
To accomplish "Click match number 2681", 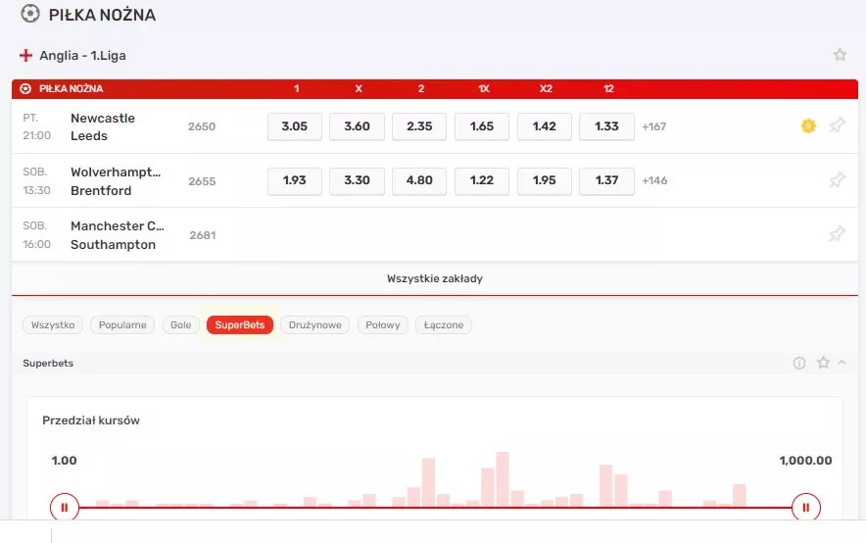I will [203, 235].
